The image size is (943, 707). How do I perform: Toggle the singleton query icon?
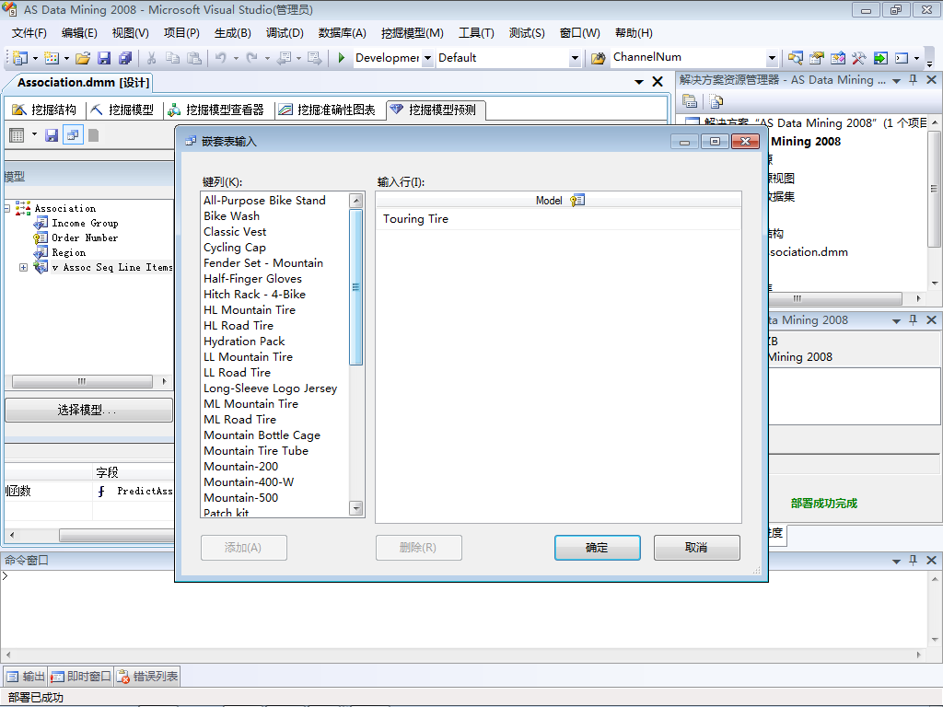pos(73,135)
